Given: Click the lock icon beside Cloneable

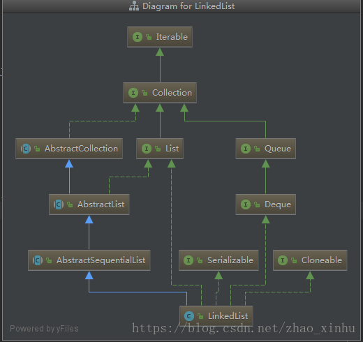Looking at the screenshot, I should (x=294, y=260).
